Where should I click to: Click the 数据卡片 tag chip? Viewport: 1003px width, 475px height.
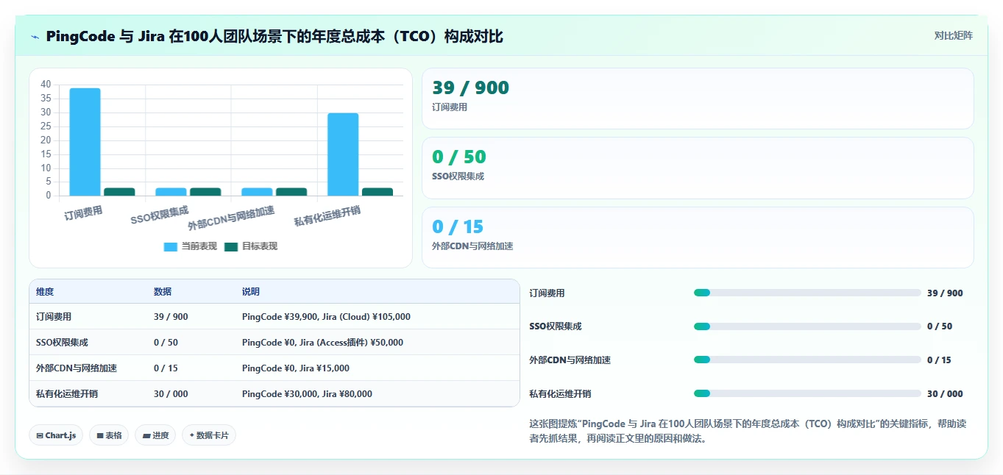pyautogui.click(x=209, y=435)
